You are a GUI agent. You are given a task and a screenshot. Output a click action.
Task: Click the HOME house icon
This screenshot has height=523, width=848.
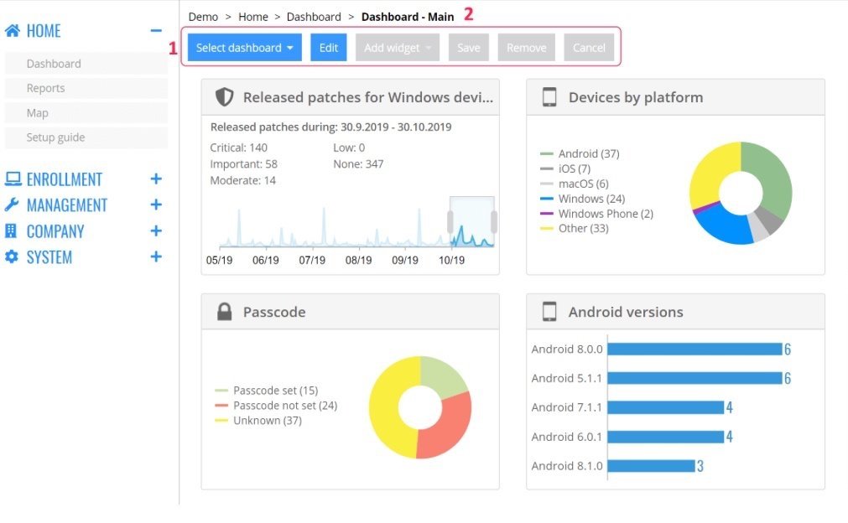click(13, 30)
